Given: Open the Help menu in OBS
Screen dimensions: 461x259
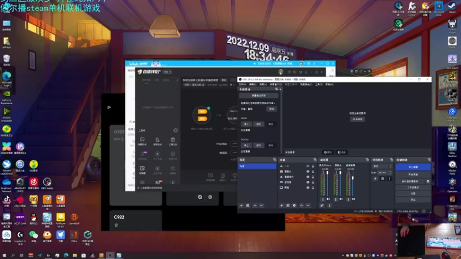Looking at the screenshot, I should pyautogui.click(x=329, y=84).
